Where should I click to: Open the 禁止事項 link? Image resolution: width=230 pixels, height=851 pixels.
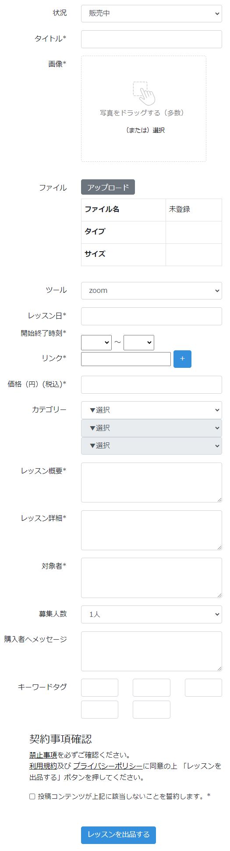43,755
